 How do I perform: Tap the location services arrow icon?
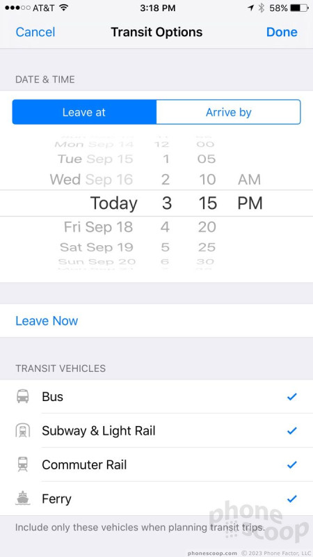[x=251, y=8]
